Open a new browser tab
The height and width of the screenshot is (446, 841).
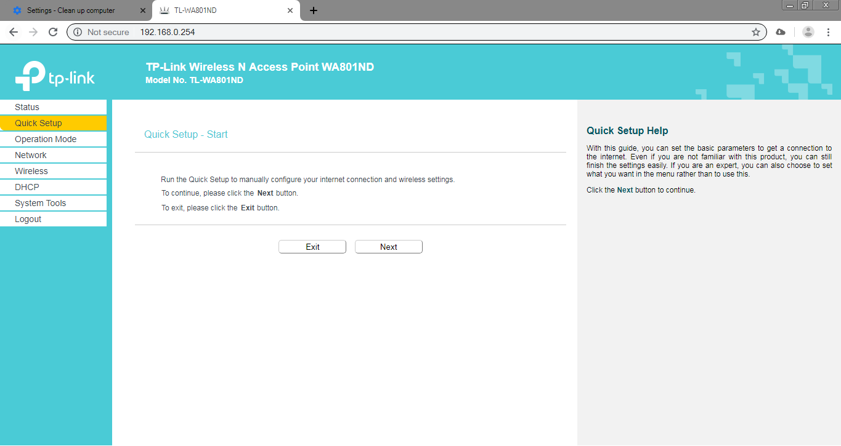314,10
